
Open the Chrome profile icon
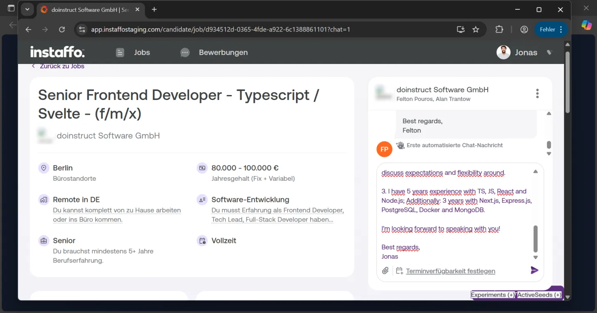point(524,29)
